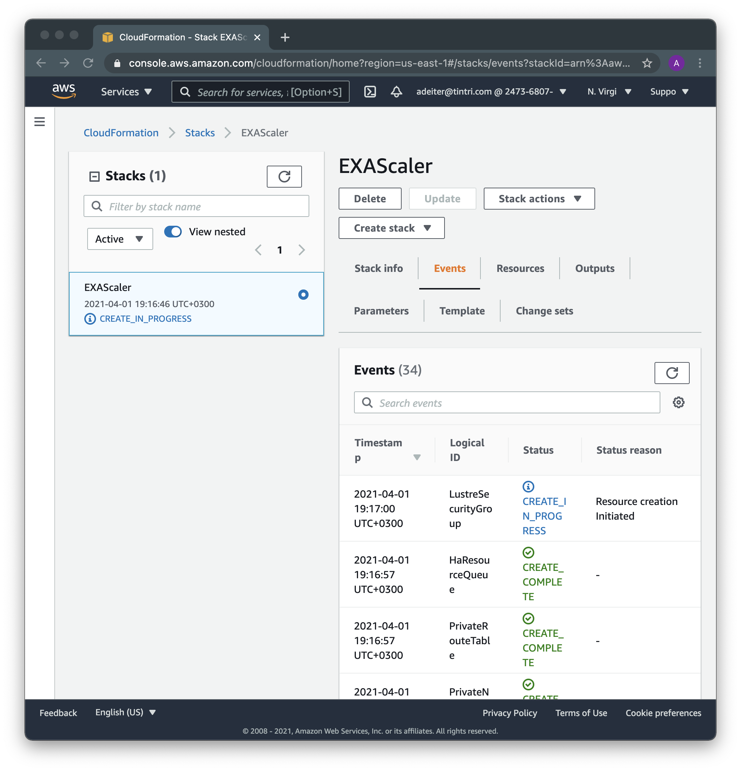Open events table settings gear
This screenshot has height=771, width=741.
(x=678, y=402)
